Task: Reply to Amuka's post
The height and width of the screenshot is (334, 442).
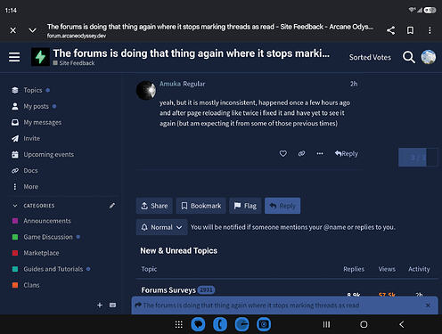Action: pos(347,153)
